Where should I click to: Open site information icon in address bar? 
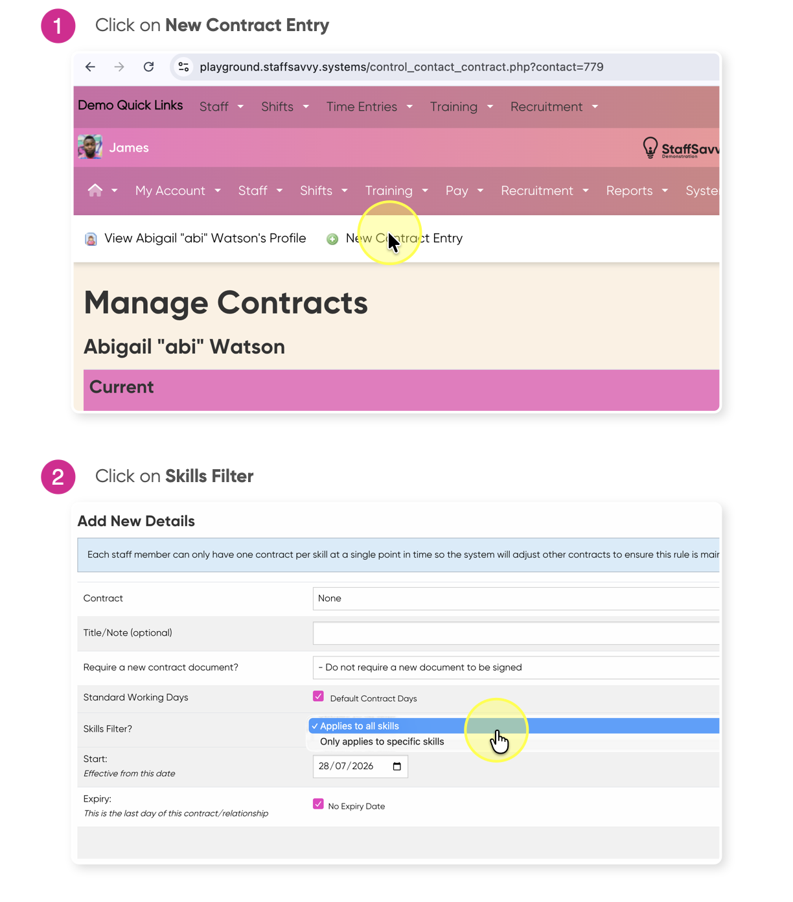[x=184, y=67]
